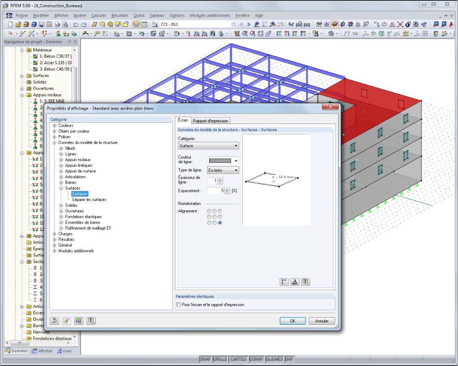
Task: Click the table view toolbar icon
Action: tap(144, 25)
